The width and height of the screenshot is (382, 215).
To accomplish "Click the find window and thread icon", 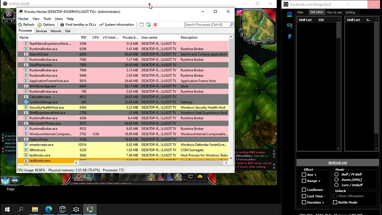I will tap(148, 25).
